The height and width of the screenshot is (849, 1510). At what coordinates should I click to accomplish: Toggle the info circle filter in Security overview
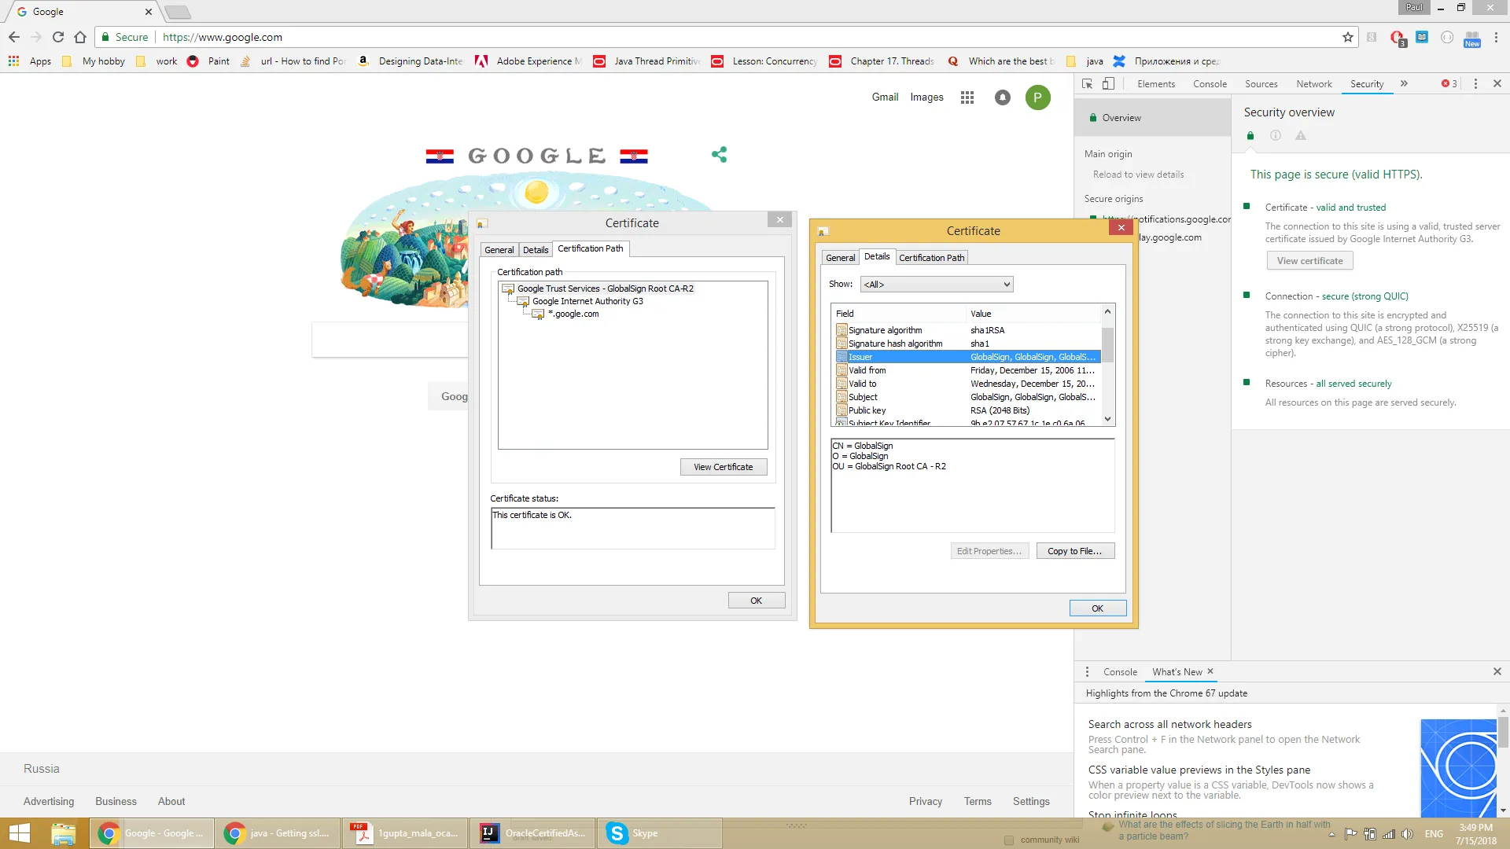1276,135
